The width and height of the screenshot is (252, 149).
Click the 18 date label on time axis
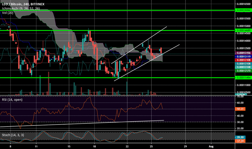pyautogui.click(x=94, y=146)
